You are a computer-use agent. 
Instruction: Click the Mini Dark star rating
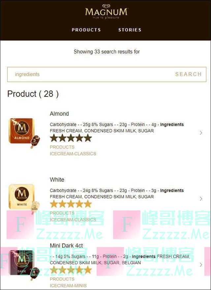tap(71, 270)
